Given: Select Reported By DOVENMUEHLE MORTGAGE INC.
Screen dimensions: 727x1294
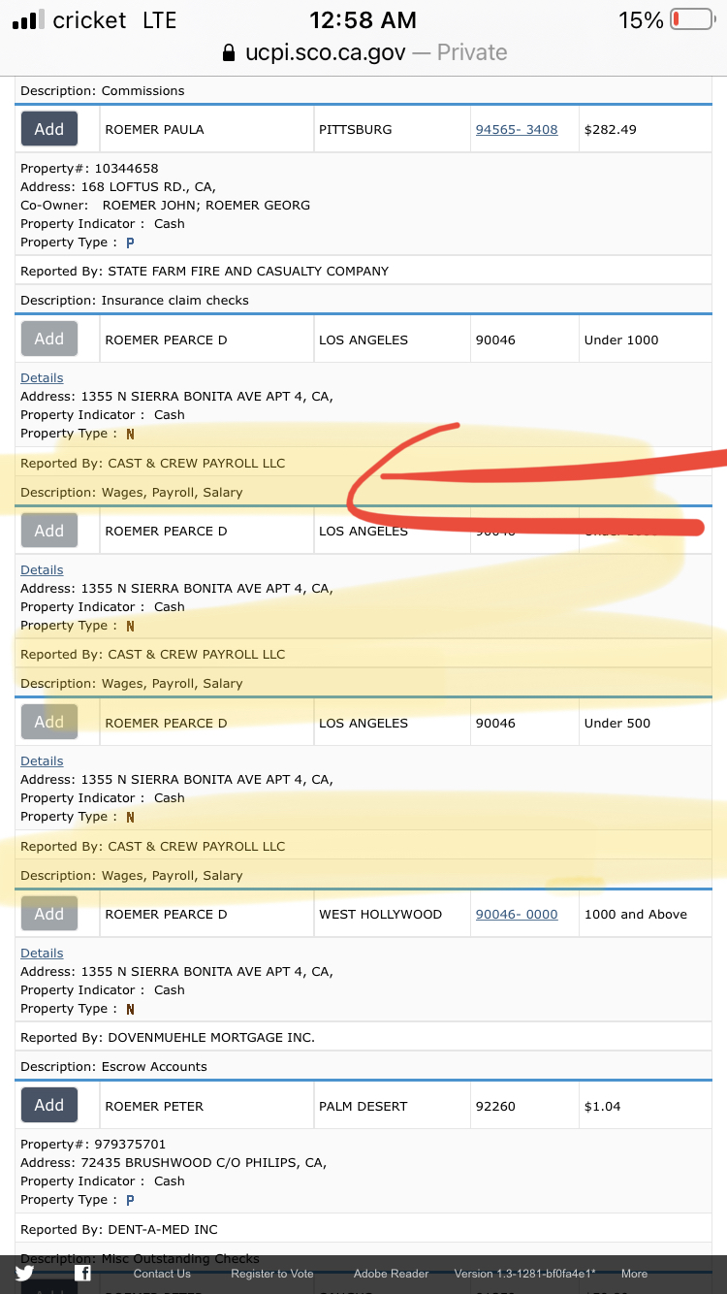Looking at the screenshot, I should click(x=168, y=1037).
